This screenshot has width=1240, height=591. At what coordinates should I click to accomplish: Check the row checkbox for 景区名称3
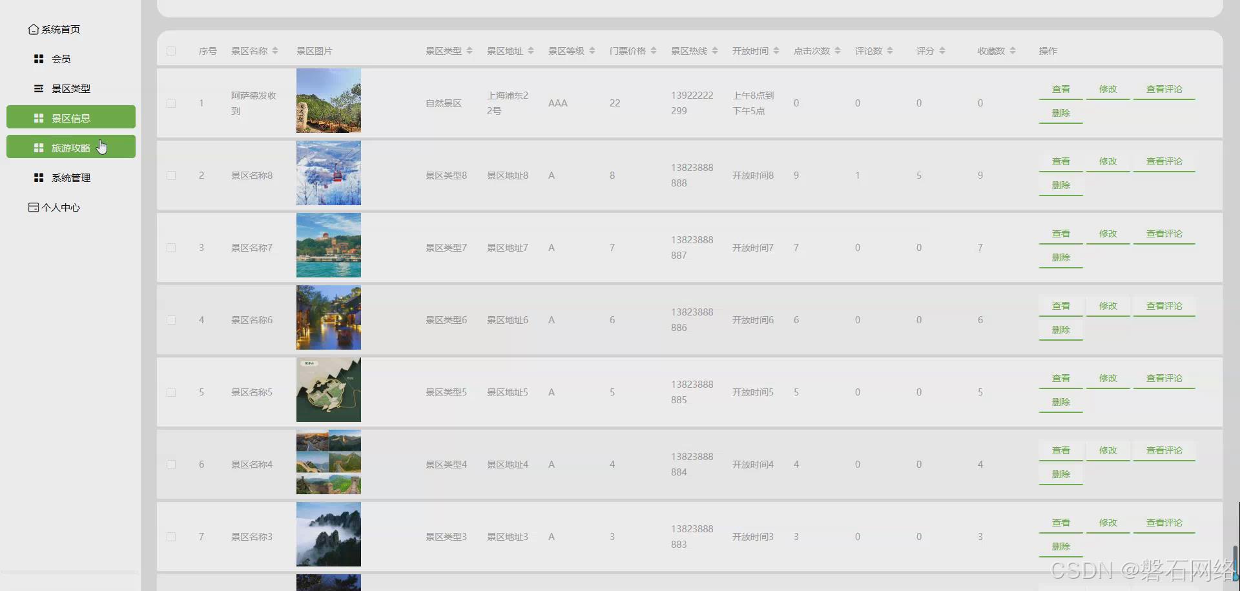tap(171, 537)
